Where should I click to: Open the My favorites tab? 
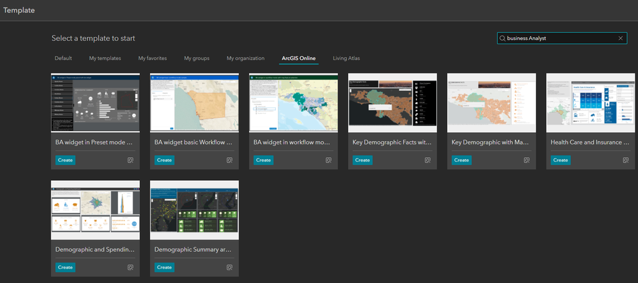click(153, 58)
